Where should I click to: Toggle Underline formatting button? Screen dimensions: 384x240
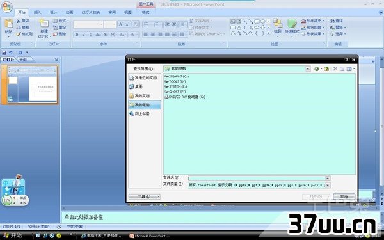[x=91, y=35]
